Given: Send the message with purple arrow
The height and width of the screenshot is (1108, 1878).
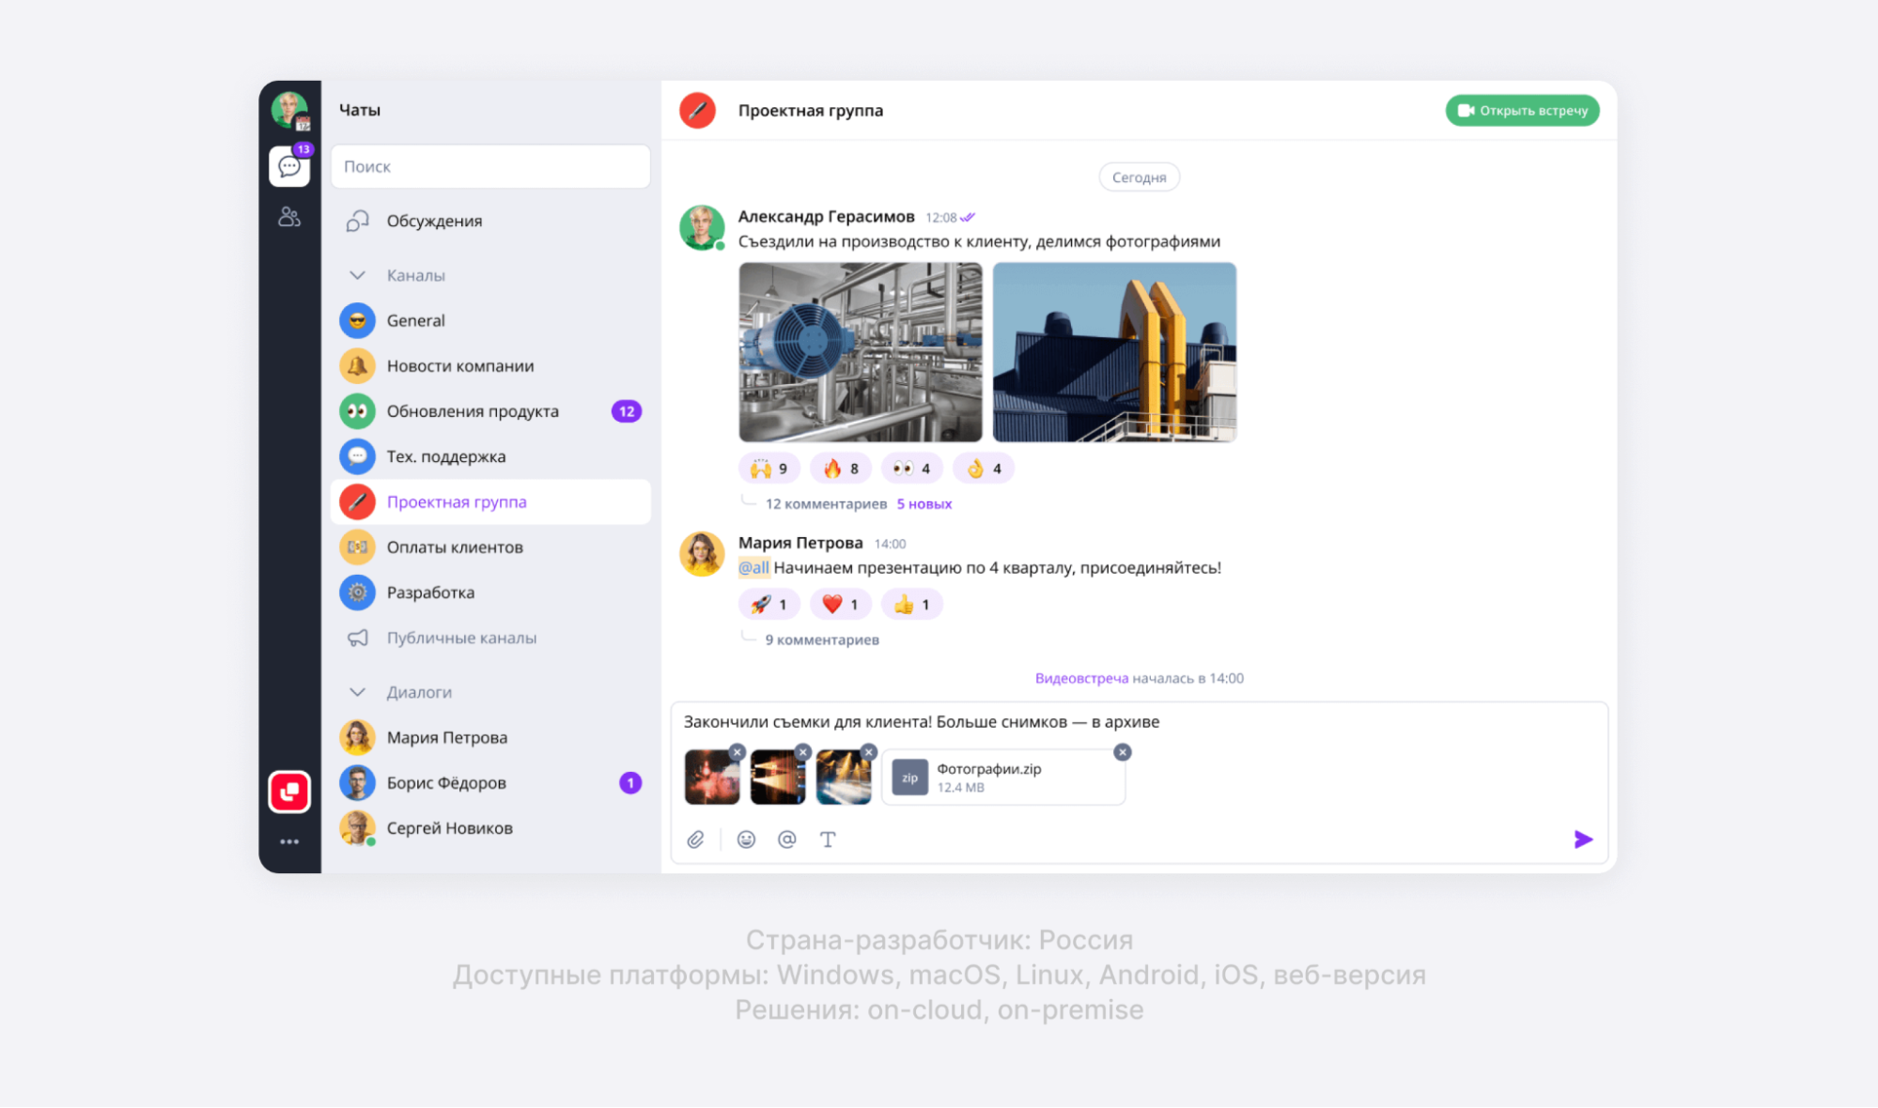Looking at the screenshot, I should pyautogui.click(x=1583, y=839).
